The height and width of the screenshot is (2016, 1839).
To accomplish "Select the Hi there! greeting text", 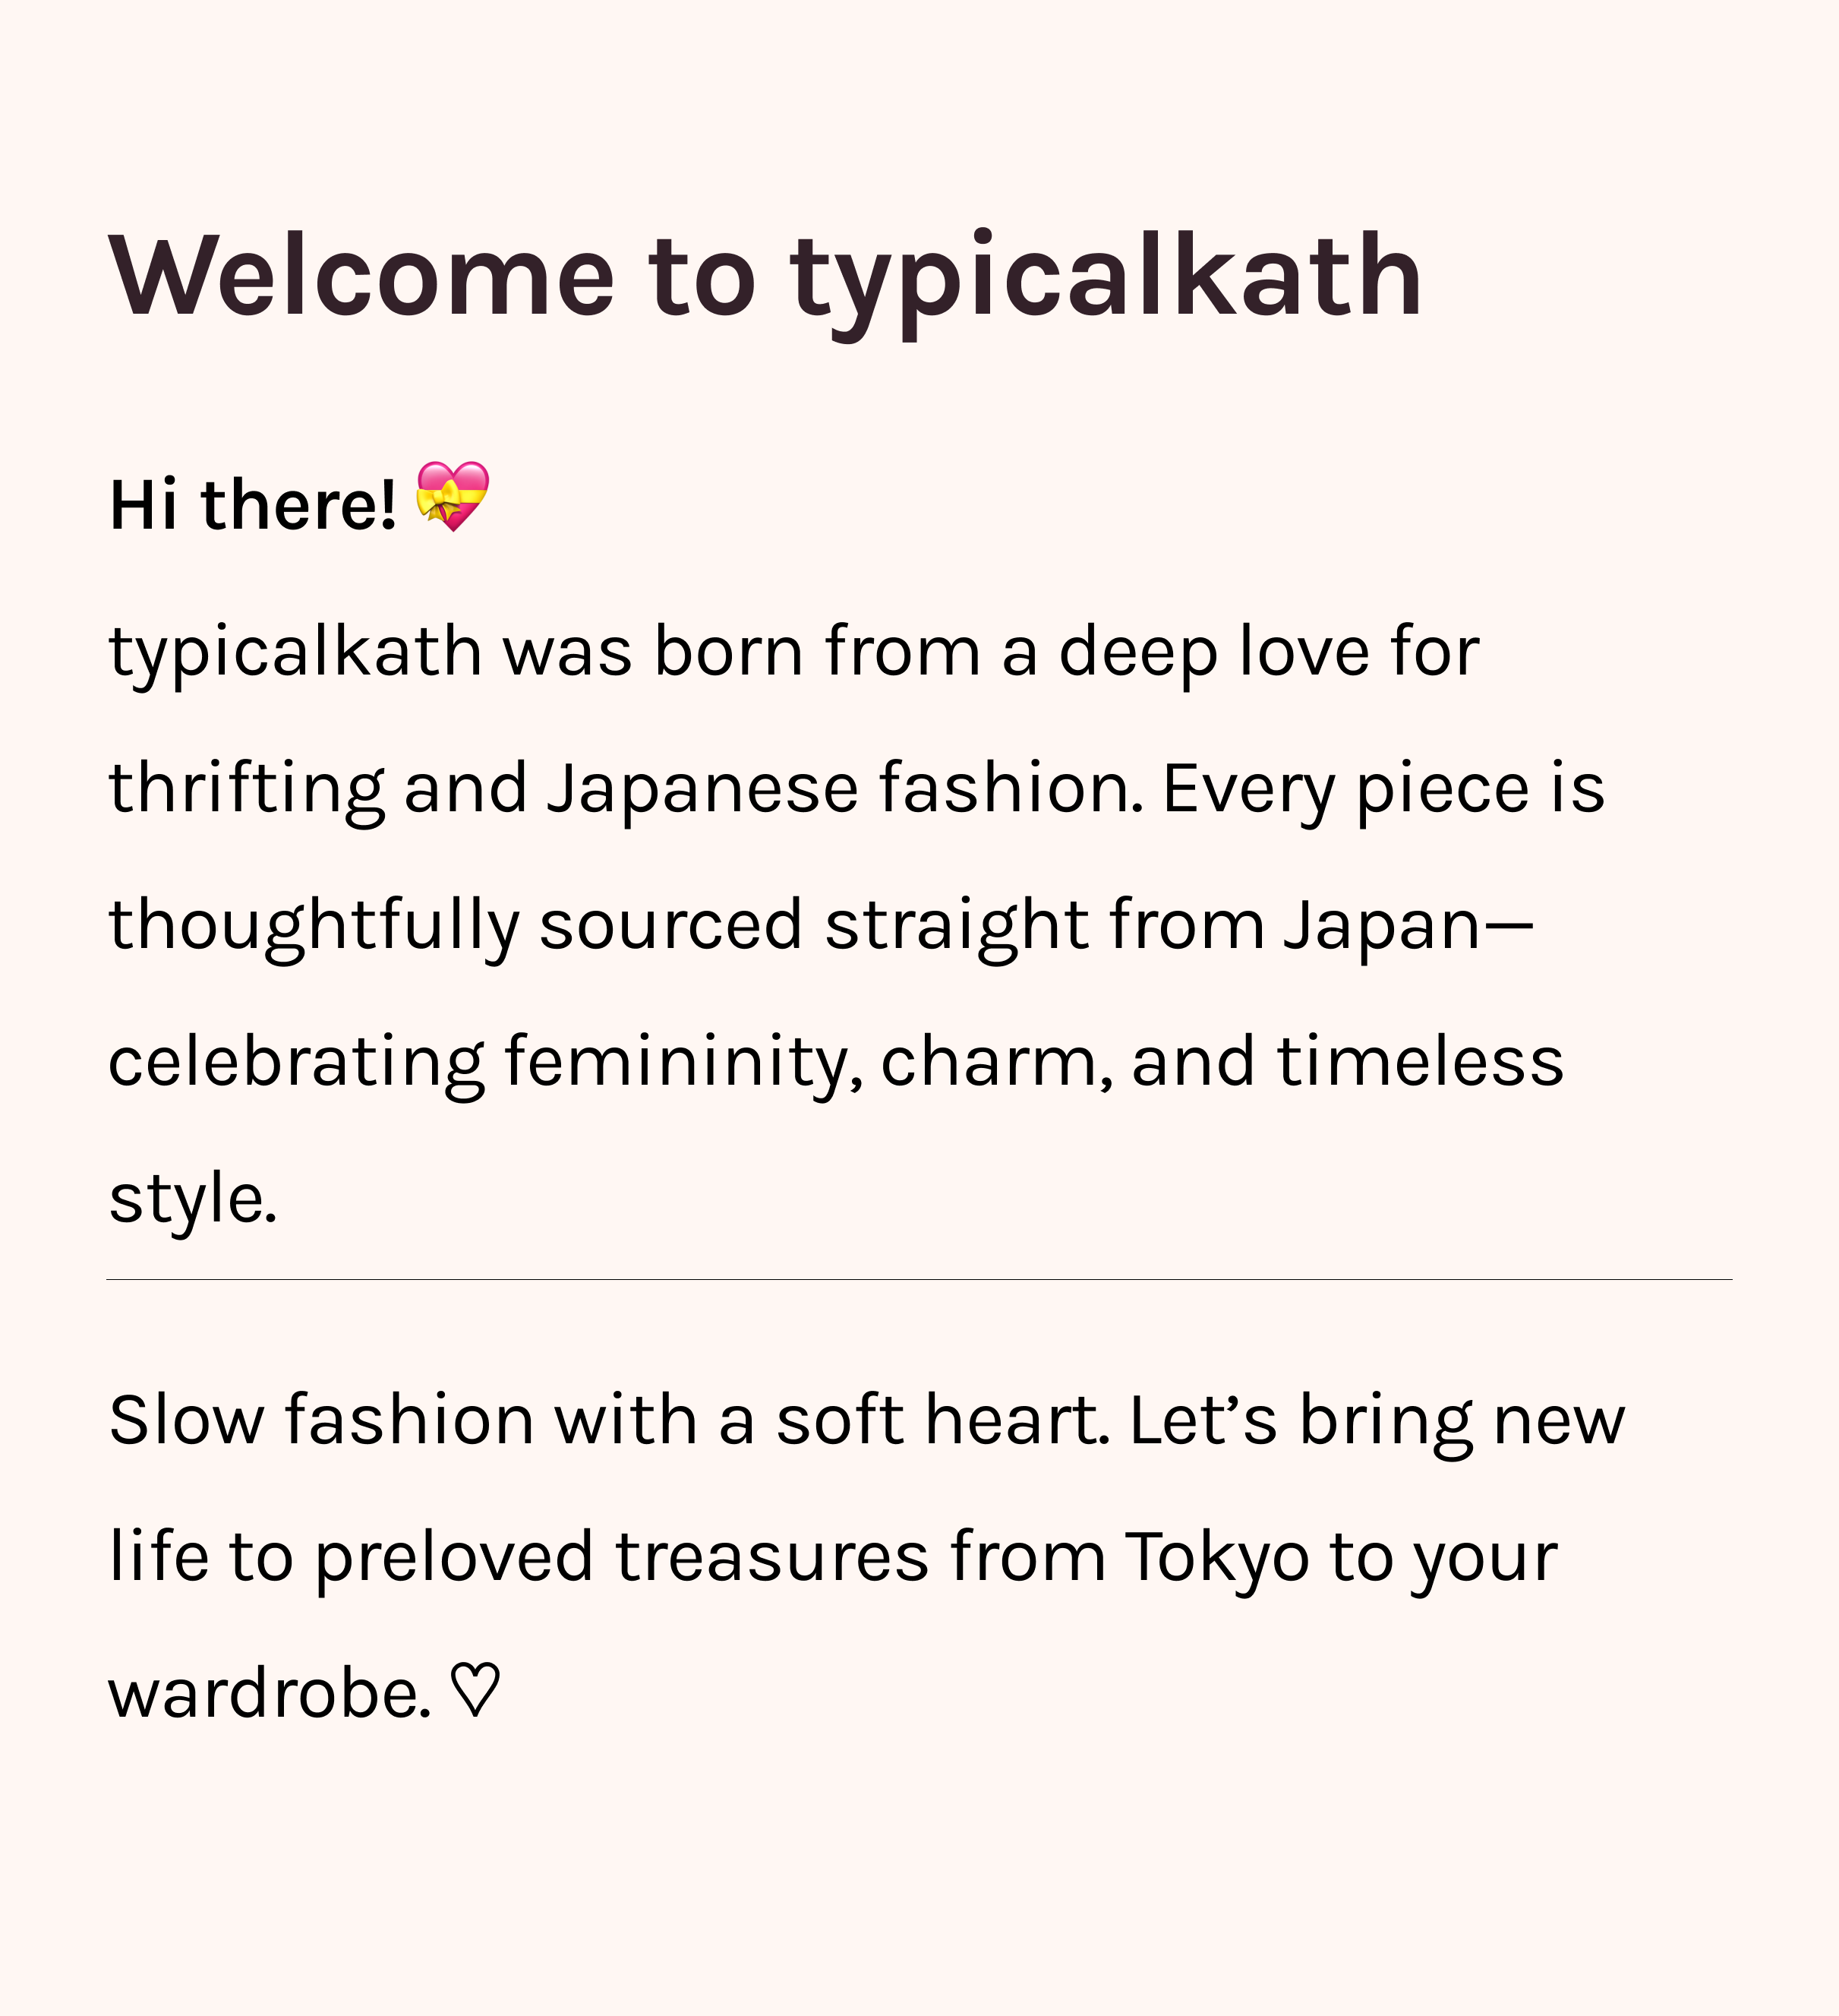I will 253,504.
